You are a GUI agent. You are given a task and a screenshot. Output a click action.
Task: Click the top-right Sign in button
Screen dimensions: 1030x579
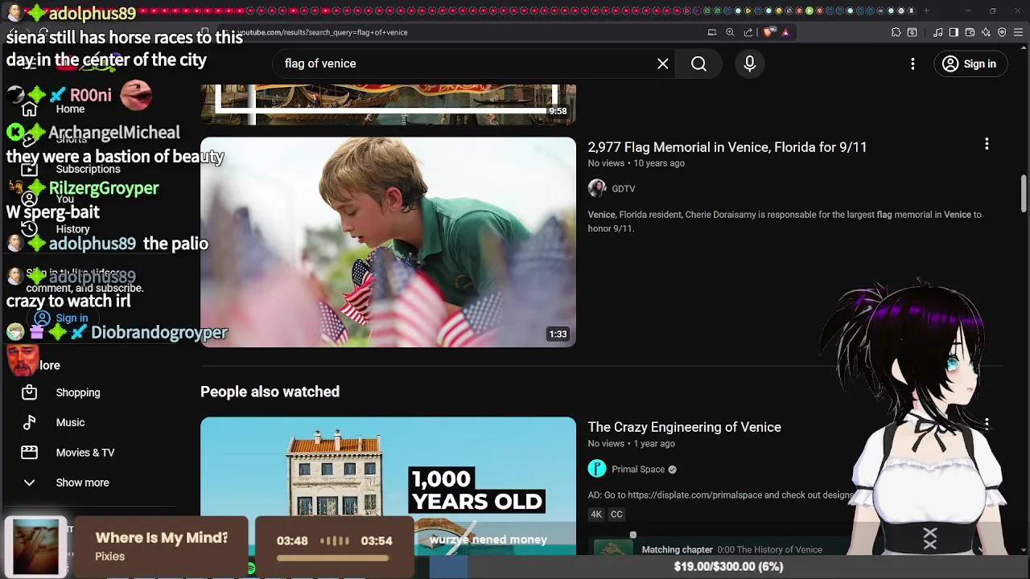[x=970, y=64]
